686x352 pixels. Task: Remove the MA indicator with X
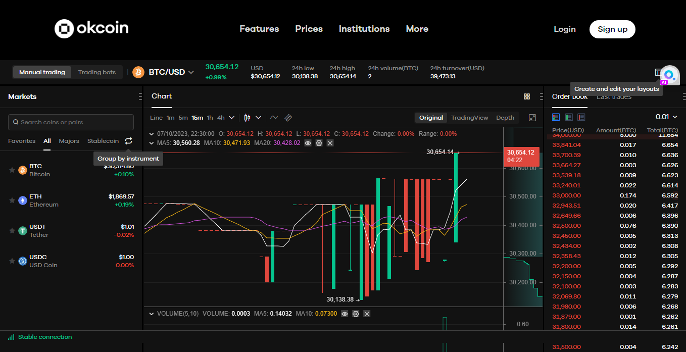[x=330, y=143]
